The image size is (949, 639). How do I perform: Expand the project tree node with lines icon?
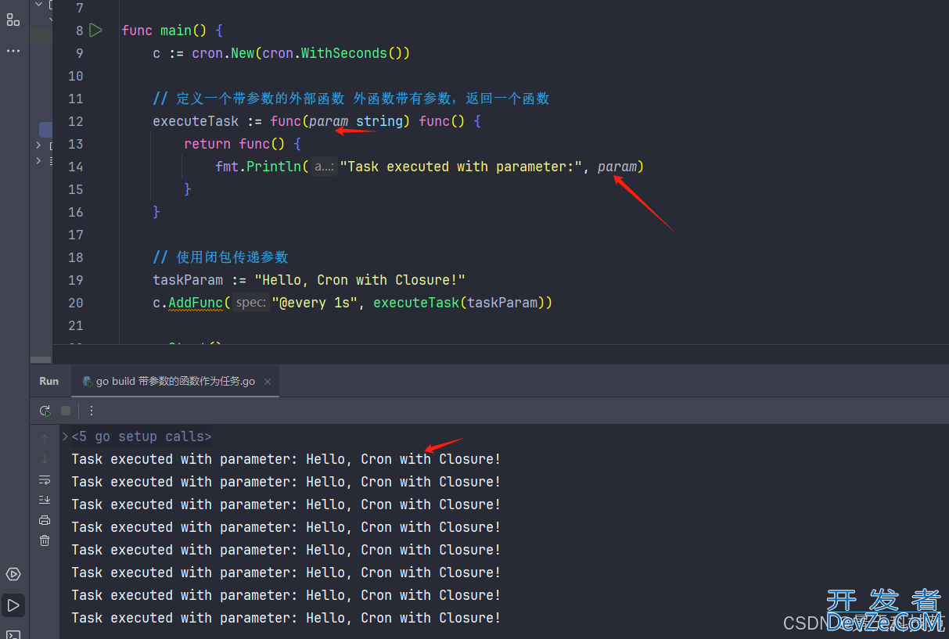(39, 160)
